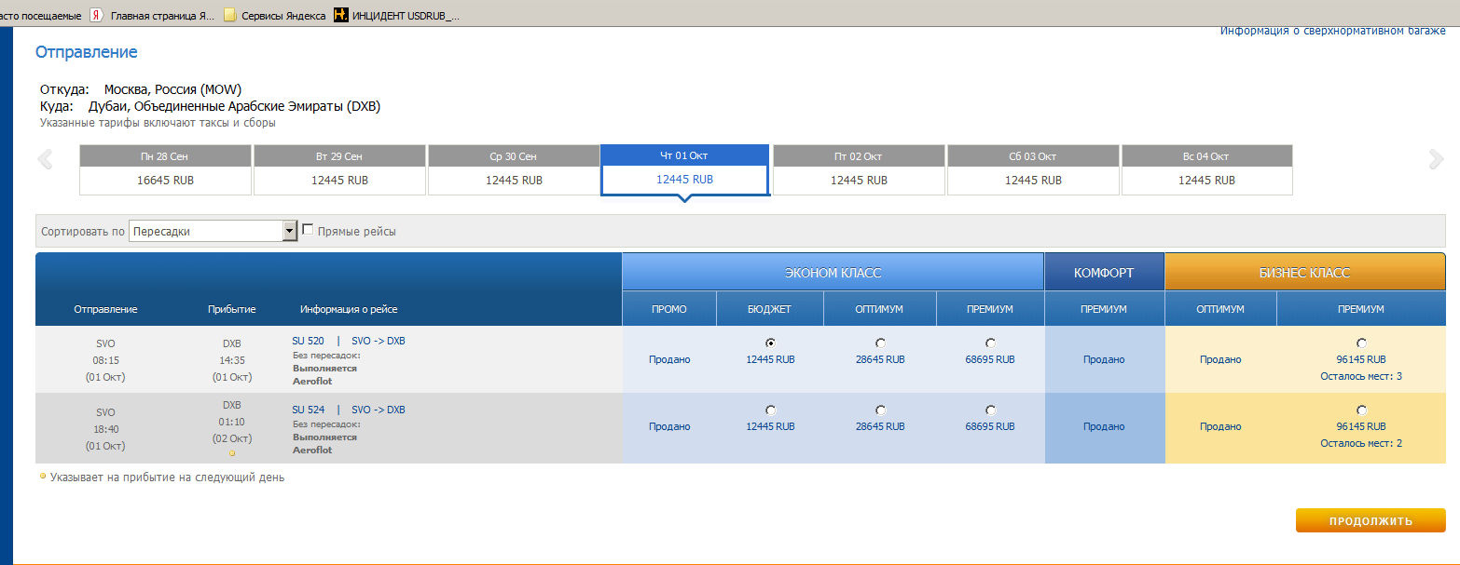Click the ПРОМО column header
This screenshot has width=1460, height=565.
tap(669, 309)
